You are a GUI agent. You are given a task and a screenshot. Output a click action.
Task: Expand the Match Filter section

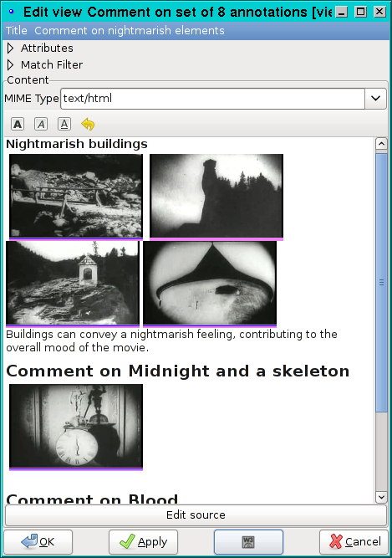[x=11, y=64]
